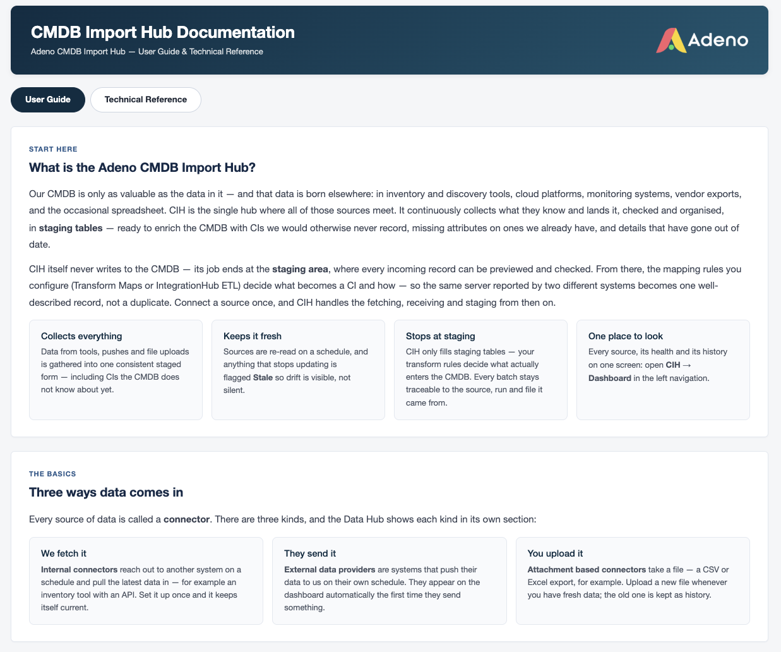The width and height of the screenshot is (781, 652).
Task: Click the 'They send it' card title
Action: pos(310,553)
